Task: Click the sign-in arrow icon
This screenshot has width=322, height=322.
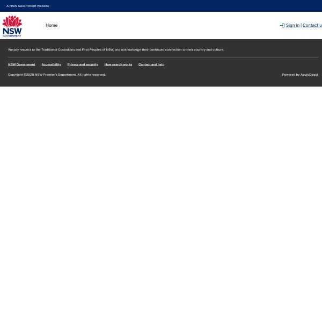Action: [x=282, y=25]
